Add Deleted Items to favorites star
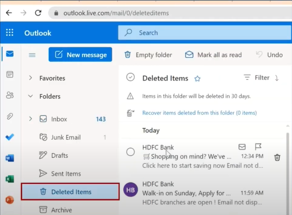Screen dimensions: 292x215 click(197, 79)
